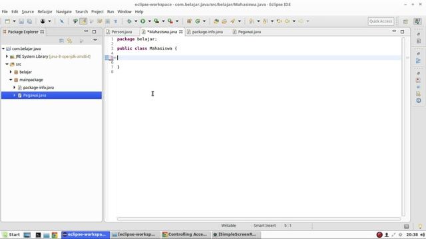
Task: Open the Project menu
Action: (x=97, y=12)
